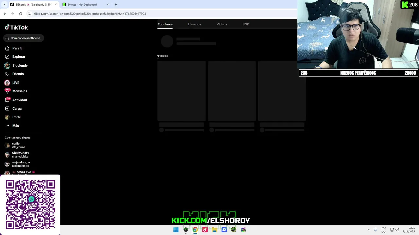
Task: Open a new browser tab
Action: click(116, 4)
